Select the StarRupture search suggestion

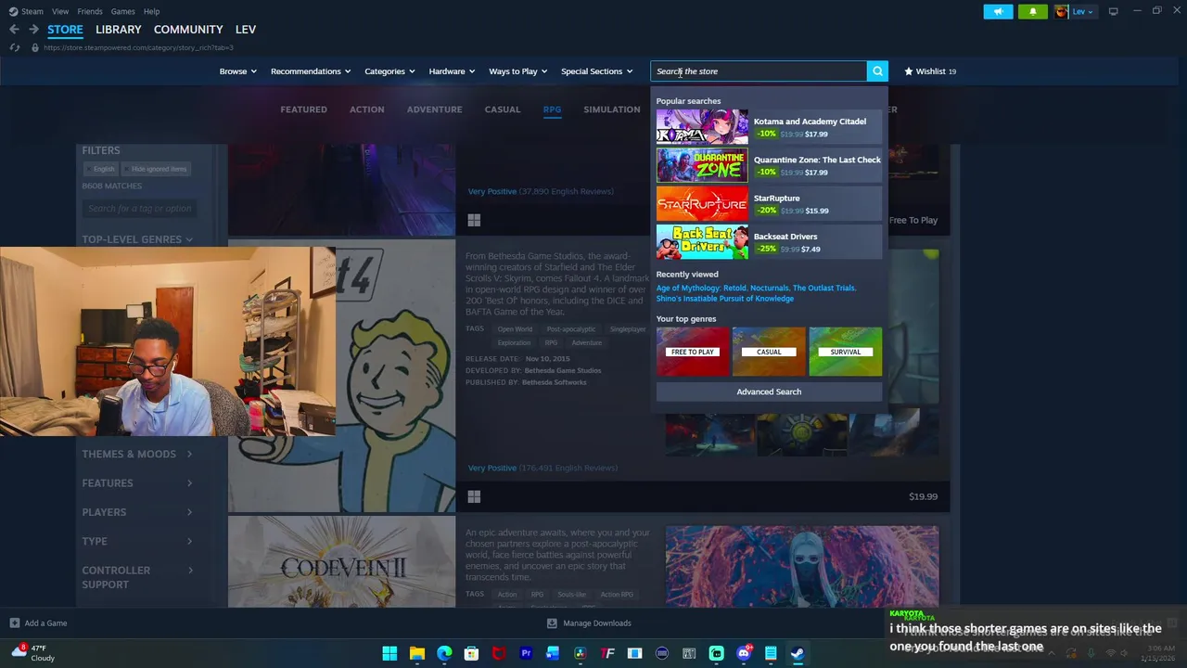(x=769, y=204)
